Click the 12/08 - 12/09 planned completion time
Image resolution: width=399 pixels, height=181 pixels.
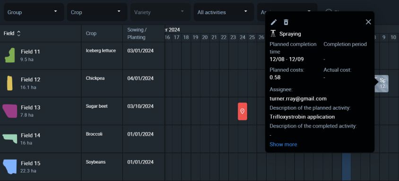pyautogui.click(x=286, y=59)
